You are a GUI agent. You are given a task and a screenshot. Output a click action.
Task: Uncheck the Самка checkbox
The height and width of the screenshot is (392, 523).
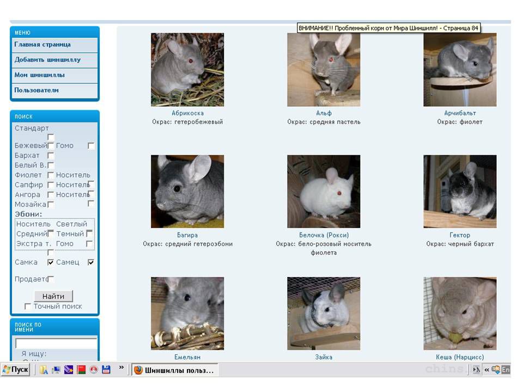pyautogui.click(x=51, y=262)
